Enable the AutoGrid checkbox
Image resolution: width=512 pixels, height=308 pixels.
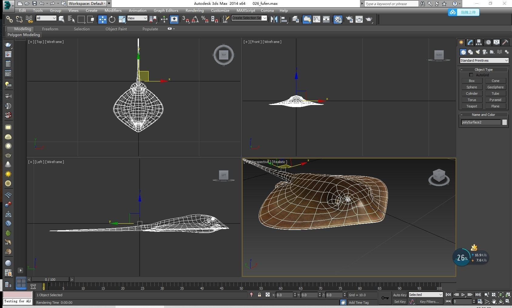(471, 75)
